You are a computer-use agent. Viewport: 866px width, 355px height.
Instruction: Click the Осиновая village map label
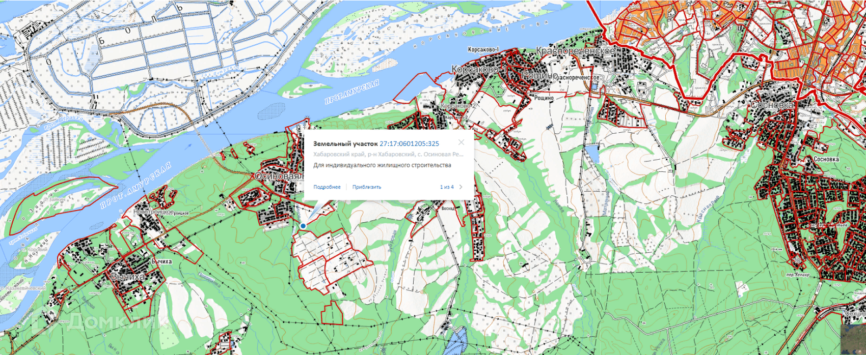[x=278, y=176]
